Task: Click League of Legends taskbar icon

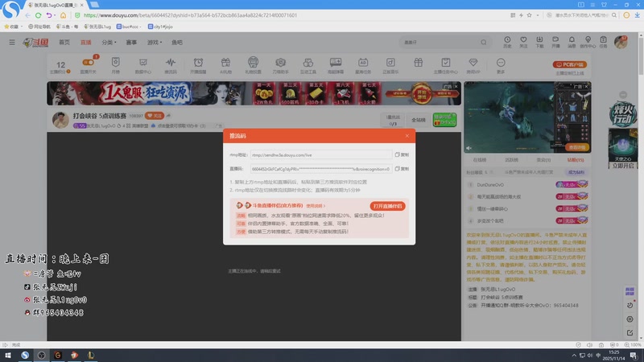Action: 91,355
